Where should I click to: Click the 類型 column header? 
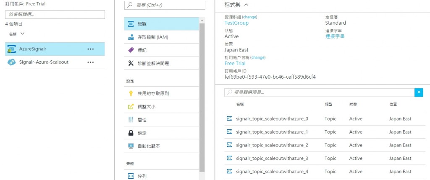click(x=328, y=104)
